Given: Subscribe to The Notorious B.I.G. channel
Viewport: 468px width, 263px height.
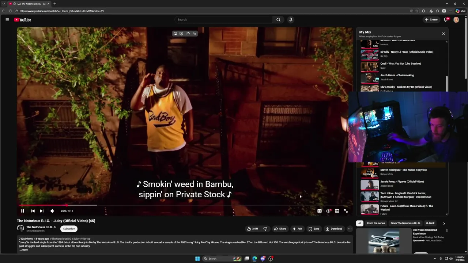Looking at the screenshot, I should (69, 229).
